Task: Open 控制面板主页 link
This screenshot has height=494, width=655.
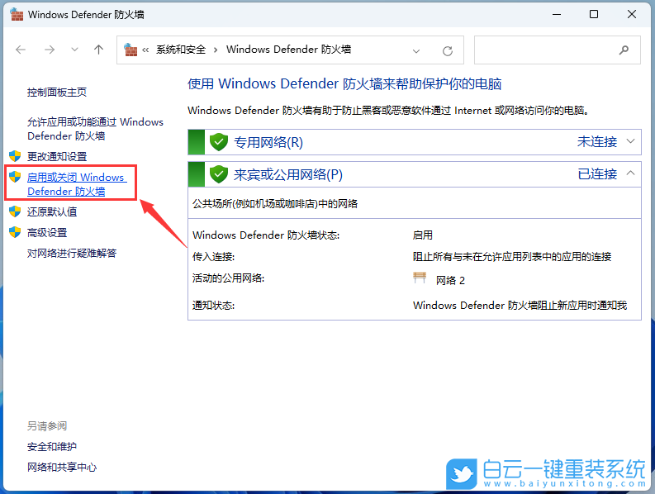Action: pos(57,92)
